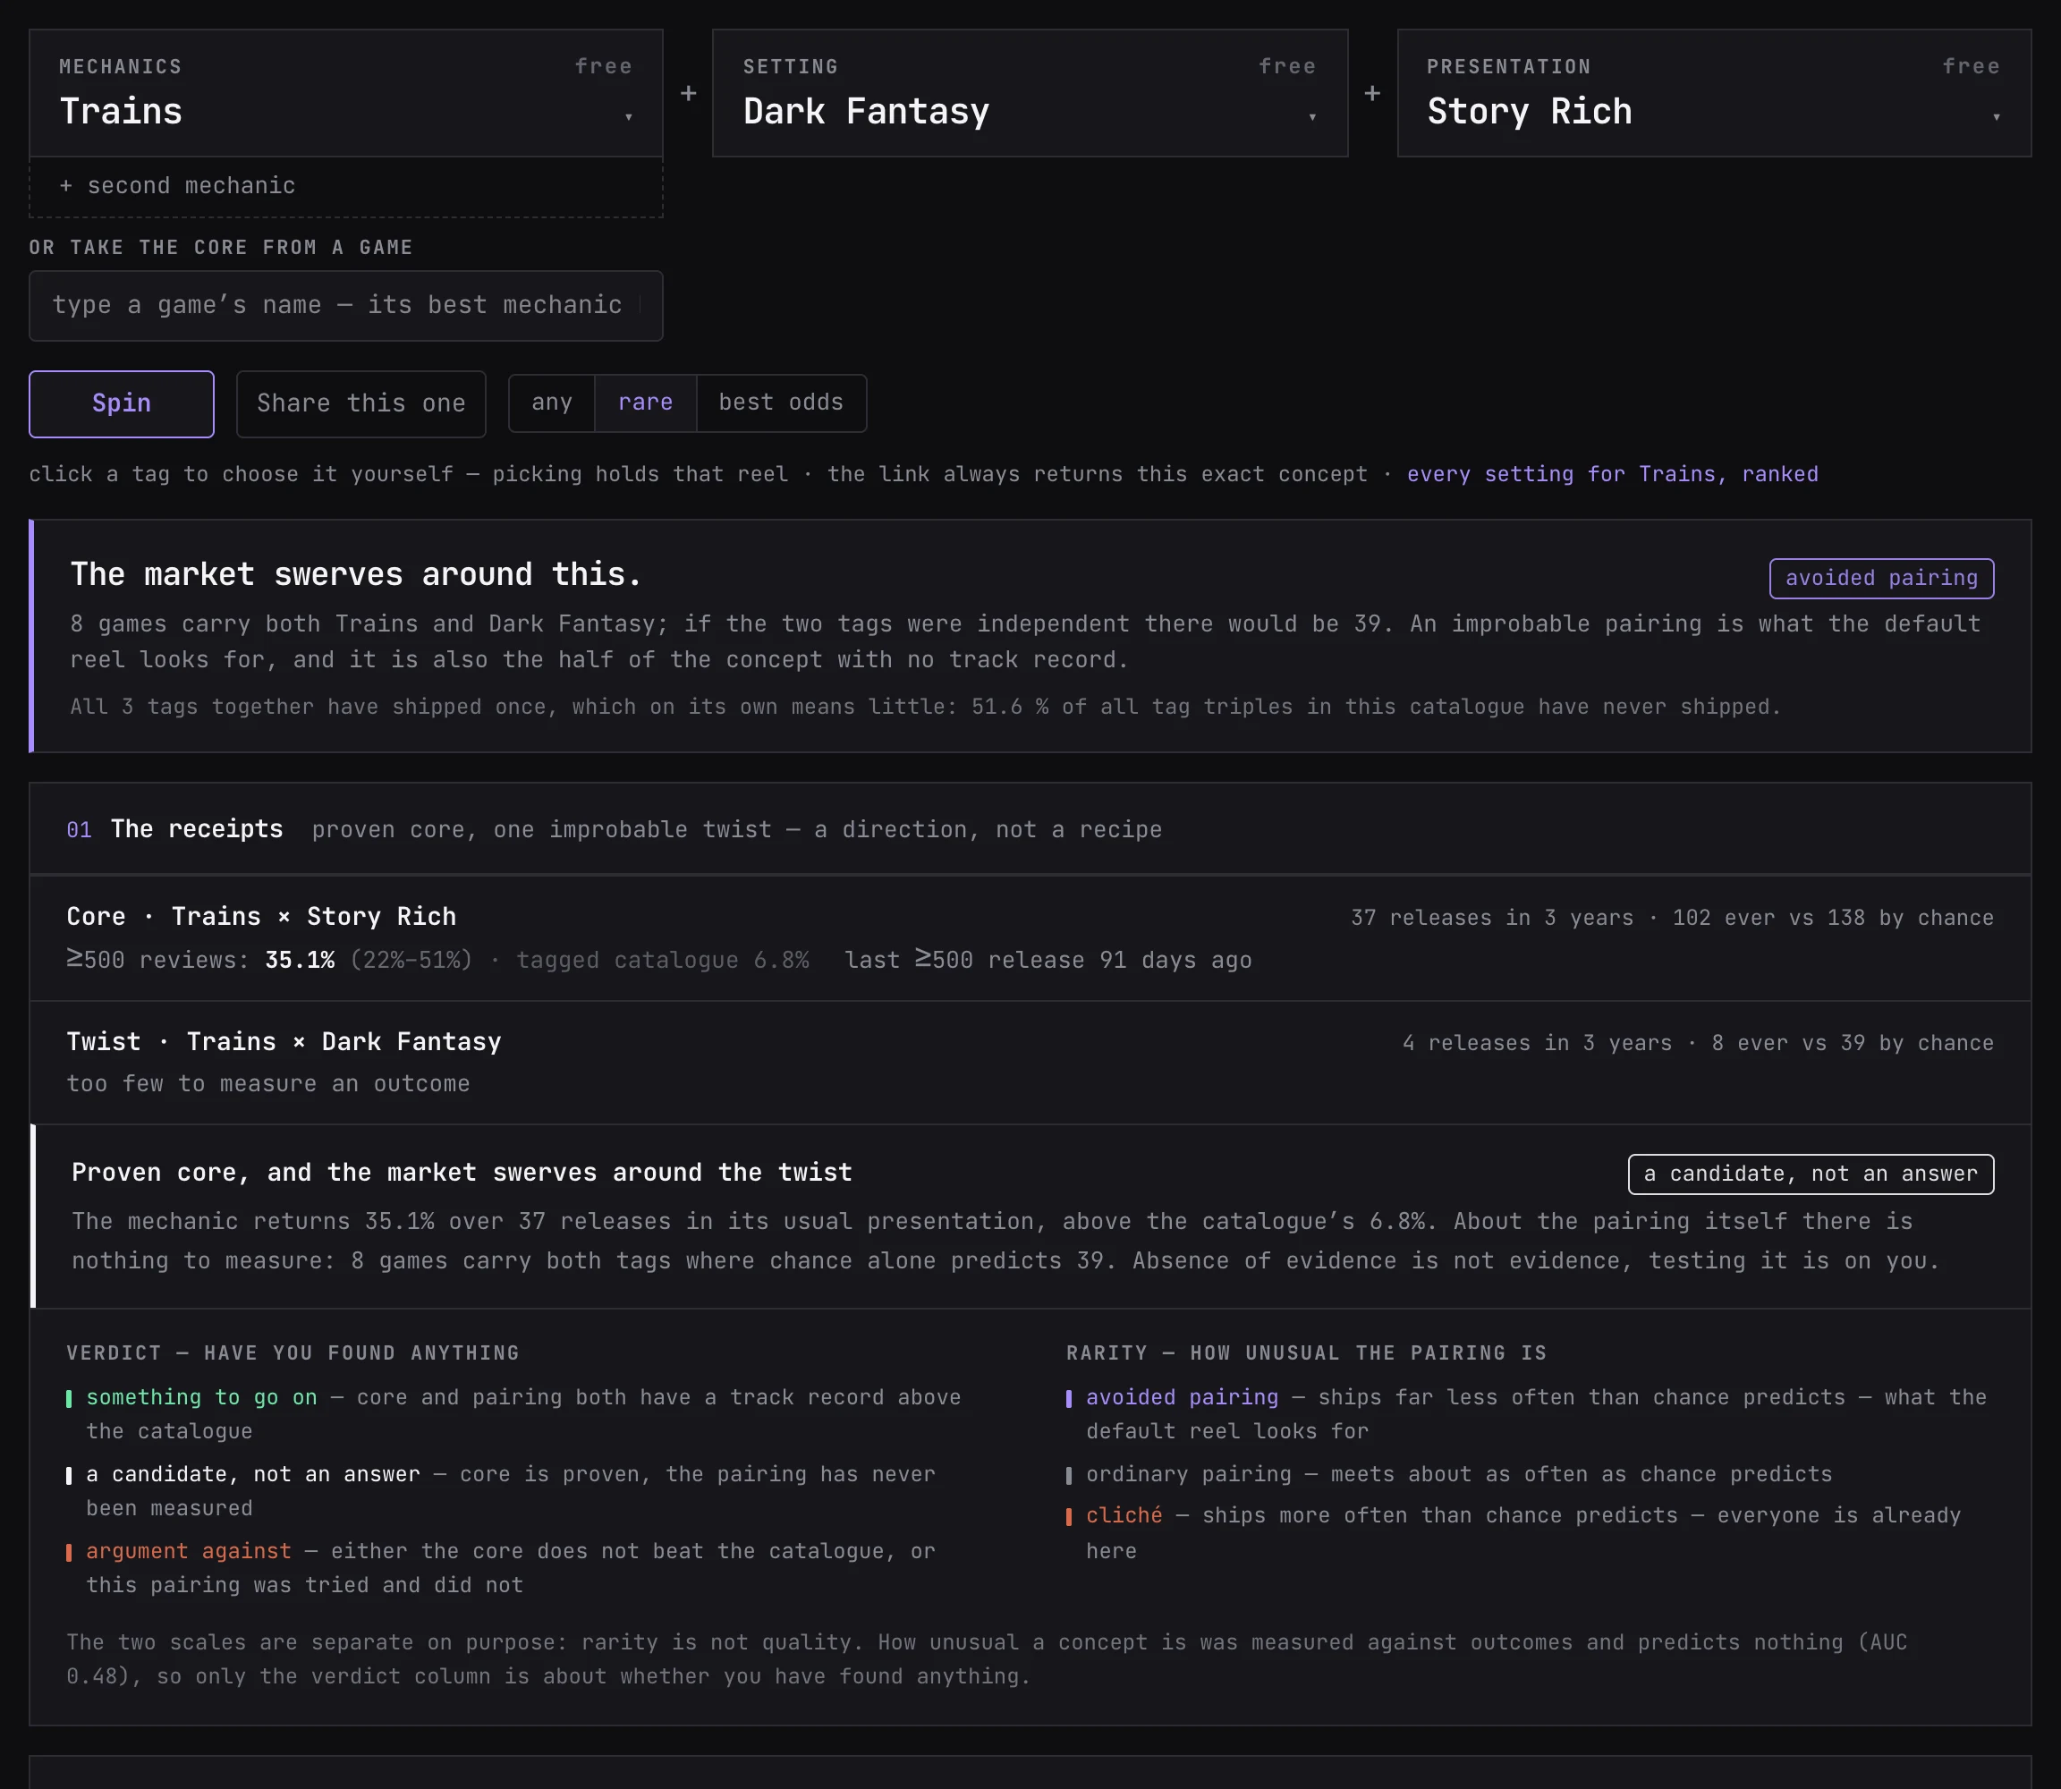Viewport: 2061px width, 1789px height.
Task: Click Share this one button
Action: point(360,403)
